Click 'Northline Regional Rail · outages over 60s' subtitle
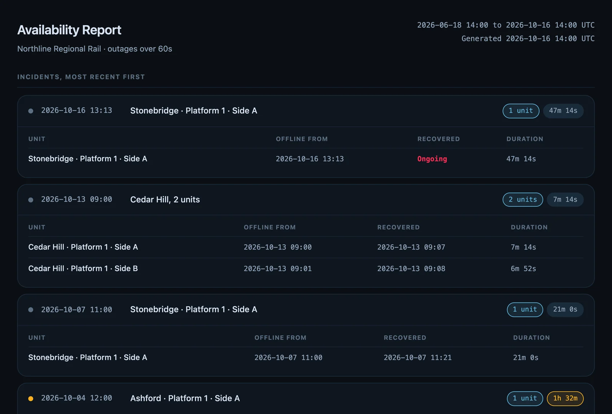Screen dimensions: 612x414 pyautogui.click(x=94, y=49)
